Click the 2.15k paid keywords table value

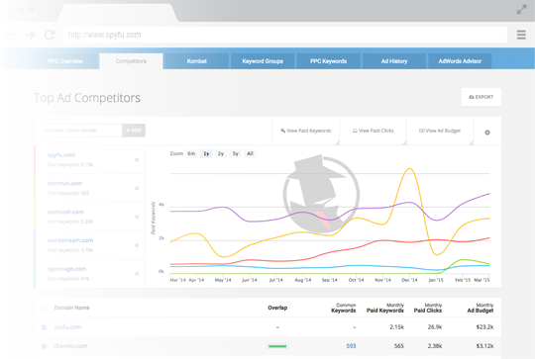coord(397,327)
